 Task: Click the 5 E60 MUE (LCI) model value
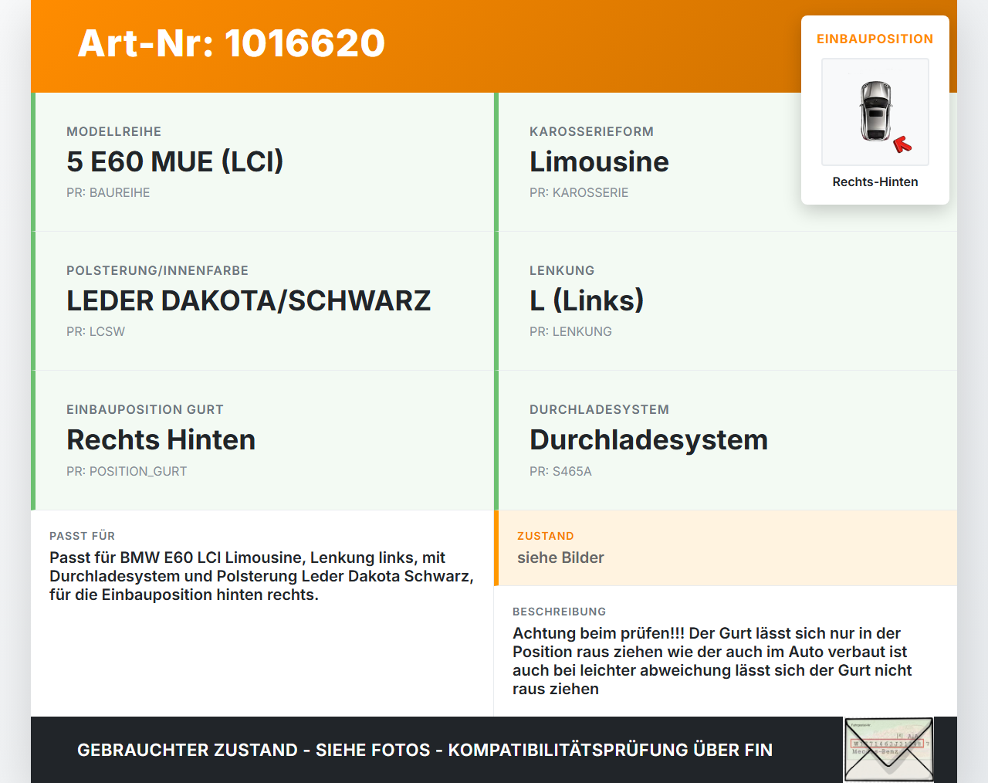click(x=175, y=161)
